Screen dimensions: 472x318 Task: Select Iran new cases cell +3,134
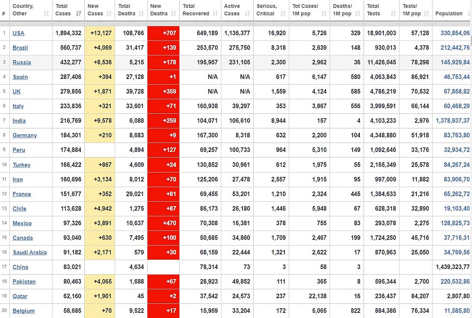coord(99,179)
